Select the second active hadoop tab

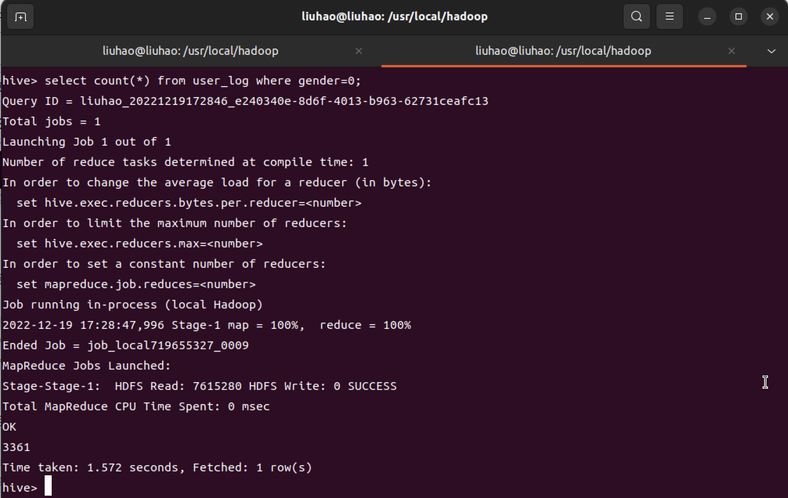(563, 51)
